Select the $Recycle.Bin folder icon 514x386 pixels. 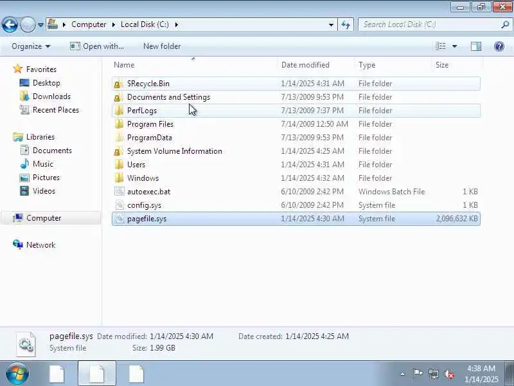119,84
